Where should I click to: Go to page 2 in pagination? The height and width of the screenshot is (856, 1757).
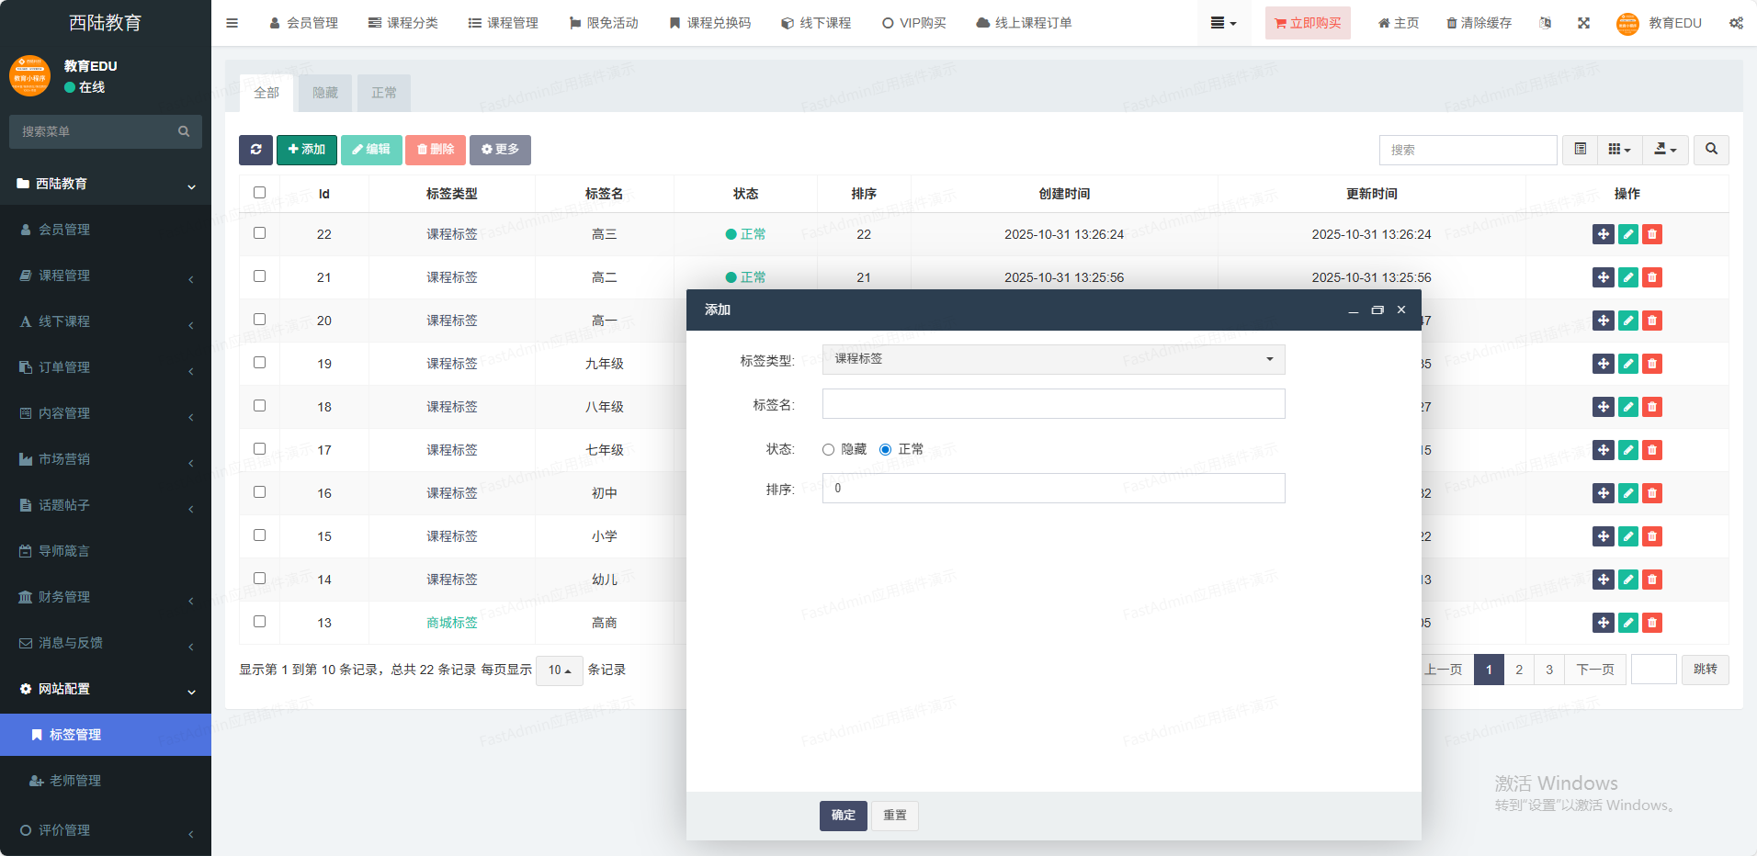tap(1519, 670)
